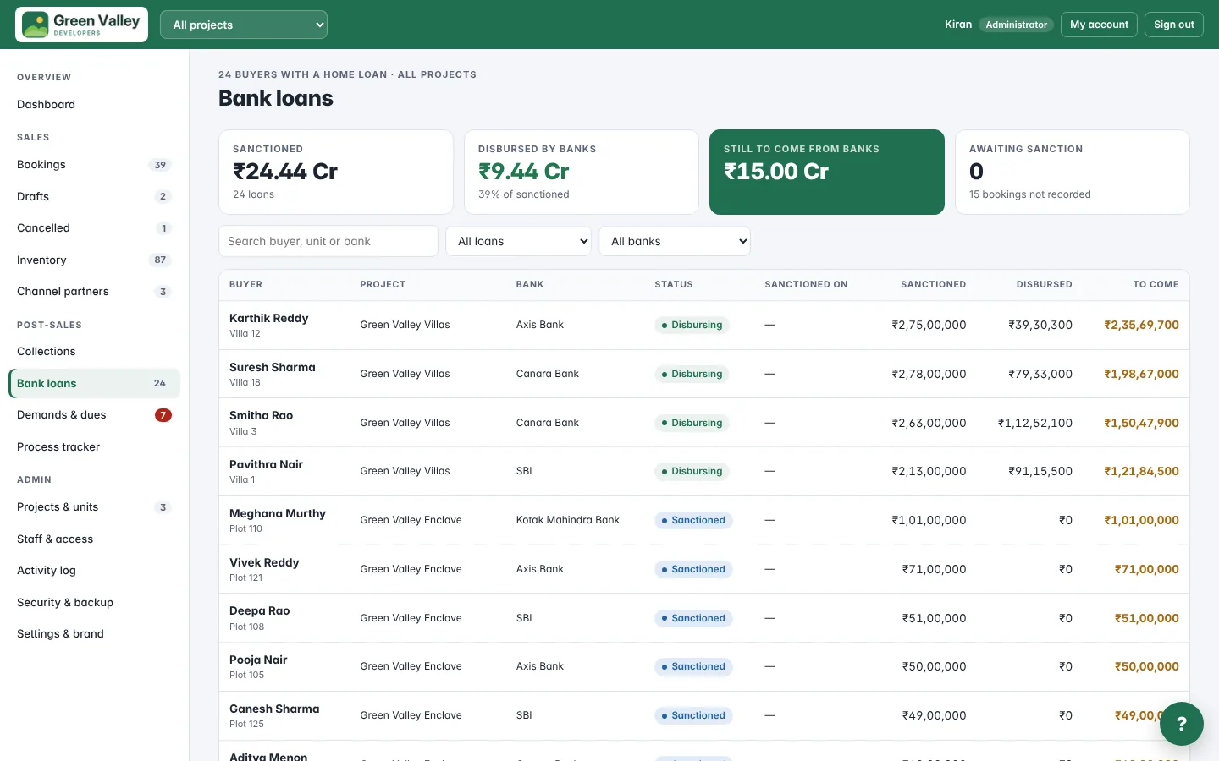
Task: Click the ₹79,33,000 disbursed amount
Action: coord(1040,375)
